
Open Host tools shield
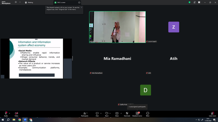(x=127, y=114)
